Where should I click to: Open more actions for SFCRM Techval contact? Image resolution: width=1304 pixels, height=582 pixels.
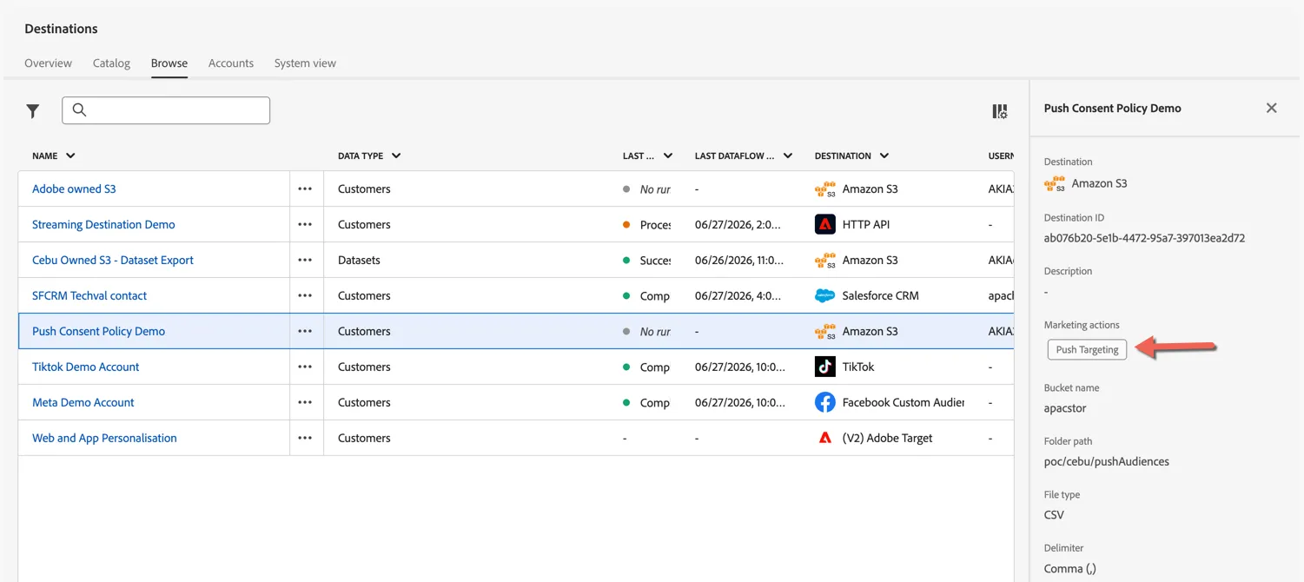tap(305, 295)
